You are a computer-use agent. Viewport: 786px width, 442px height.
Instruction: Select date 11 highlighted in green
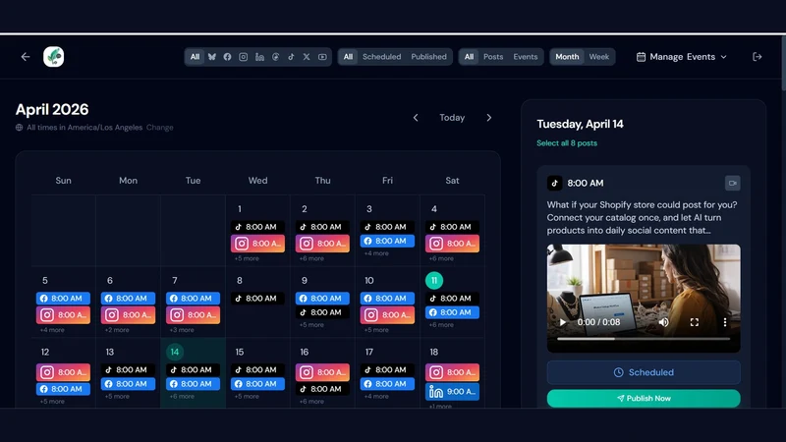[434, 281]
